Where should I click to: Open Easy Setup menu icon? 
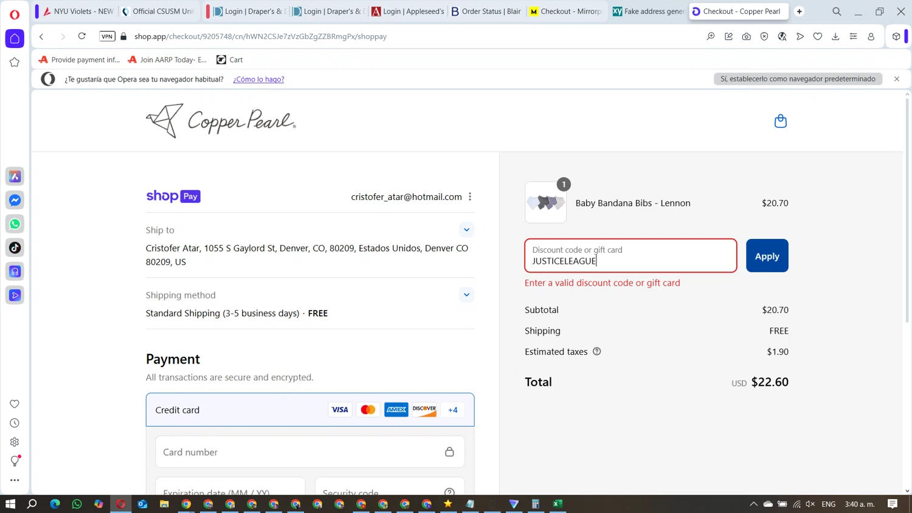click(x=853, y=36)
